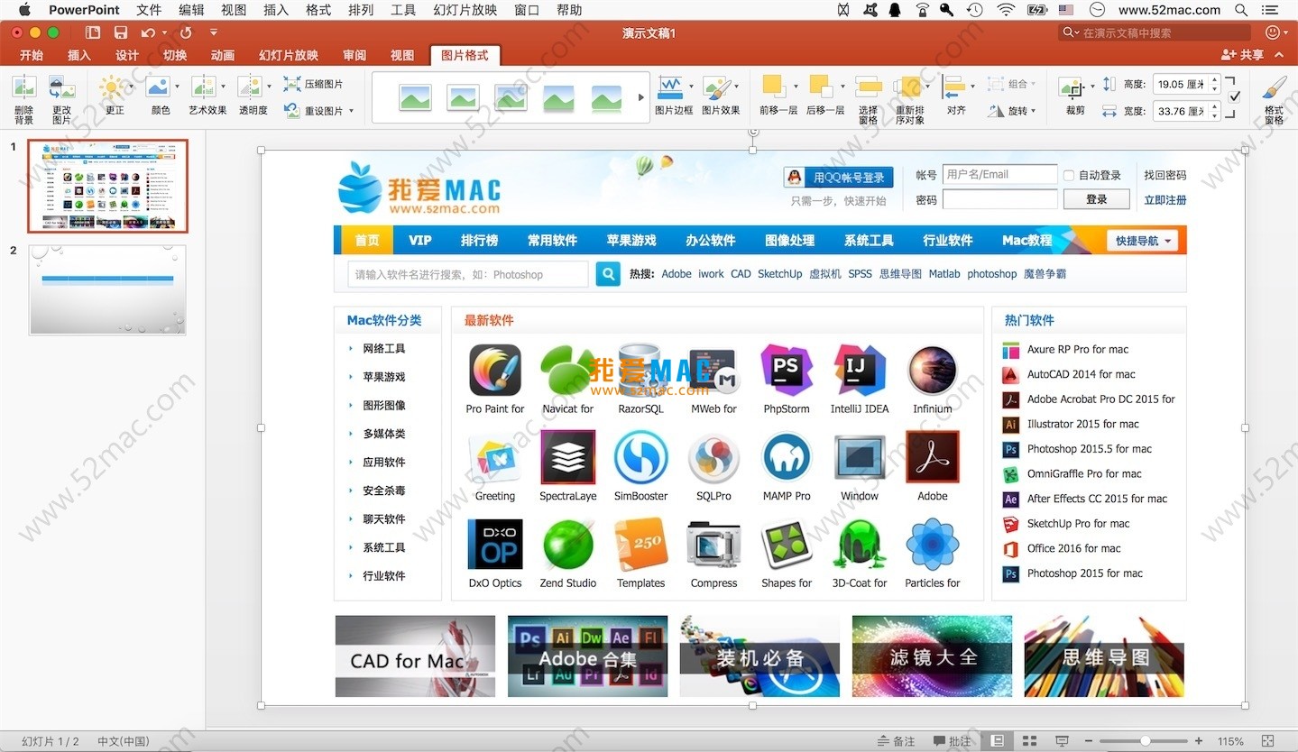Start slideshow from status bar icon

[1063, 741]
